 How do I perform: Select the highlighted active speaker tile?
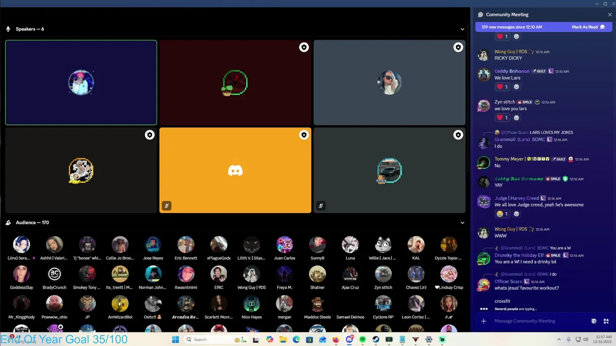(81, 83)
